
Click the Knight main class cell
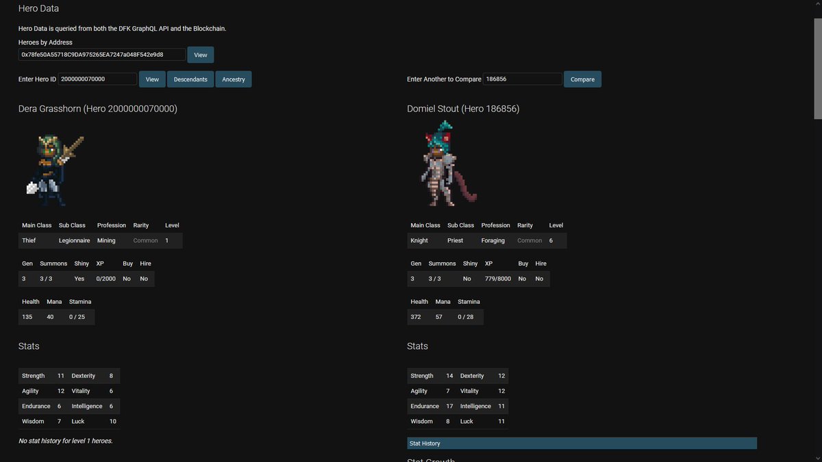point(419,240)
